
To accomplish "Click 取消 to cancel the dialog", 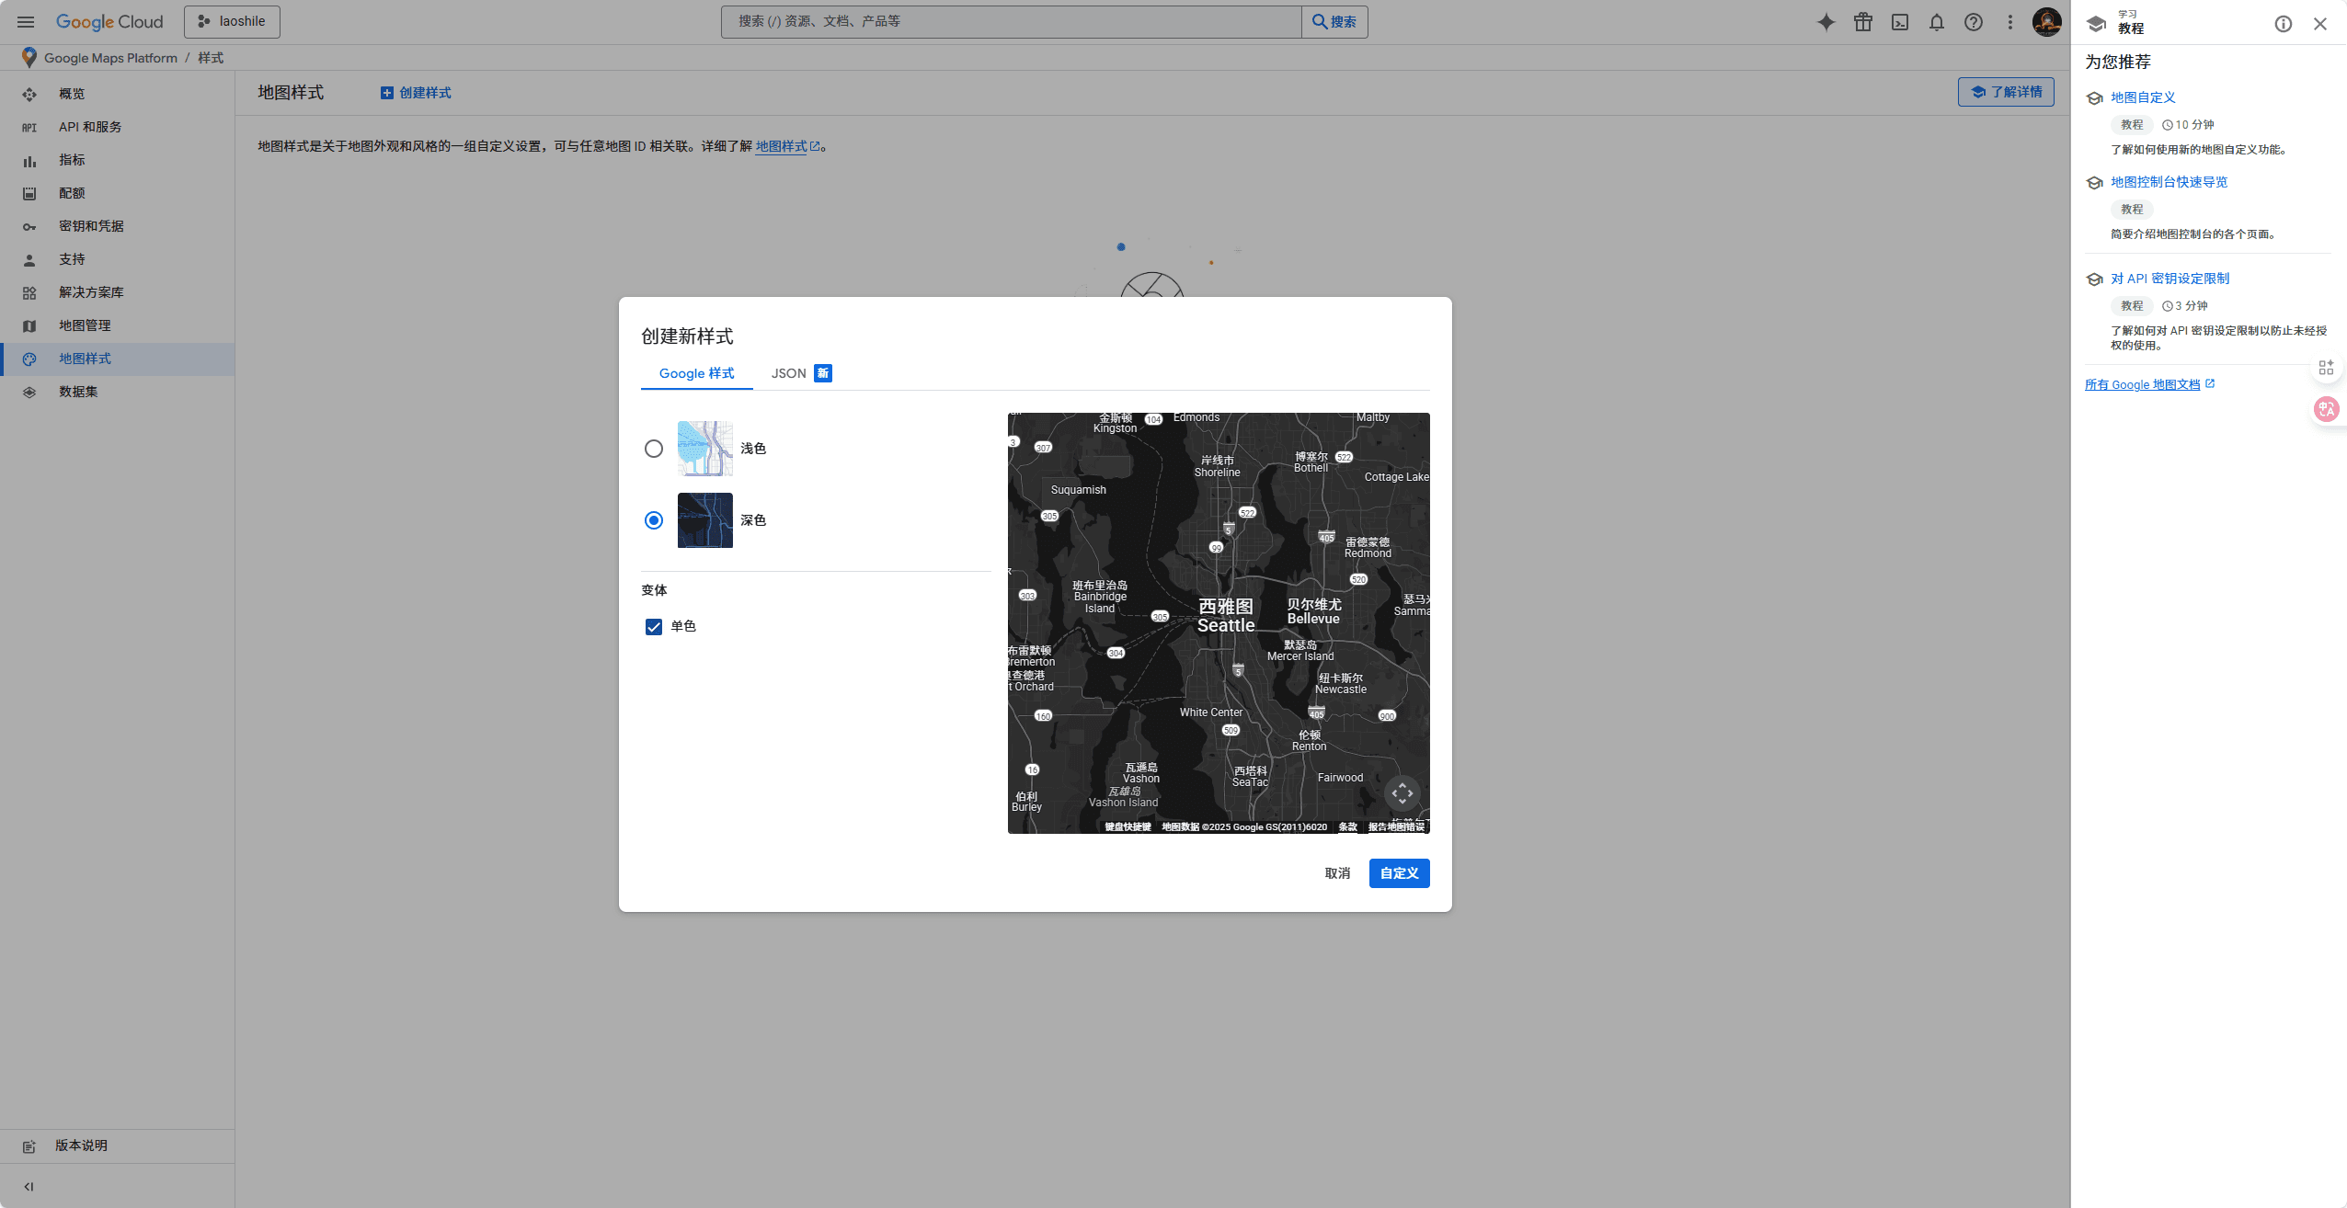I will (1337, 873).
